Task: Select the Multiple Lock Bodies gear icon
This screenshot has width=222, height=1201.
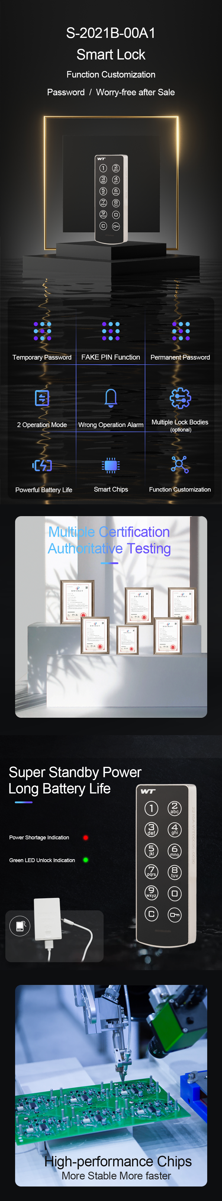Action: 180,398
